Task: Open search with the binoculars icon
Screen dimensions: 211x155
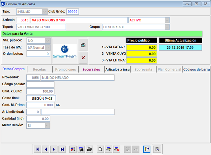Action: coord(81,149)
